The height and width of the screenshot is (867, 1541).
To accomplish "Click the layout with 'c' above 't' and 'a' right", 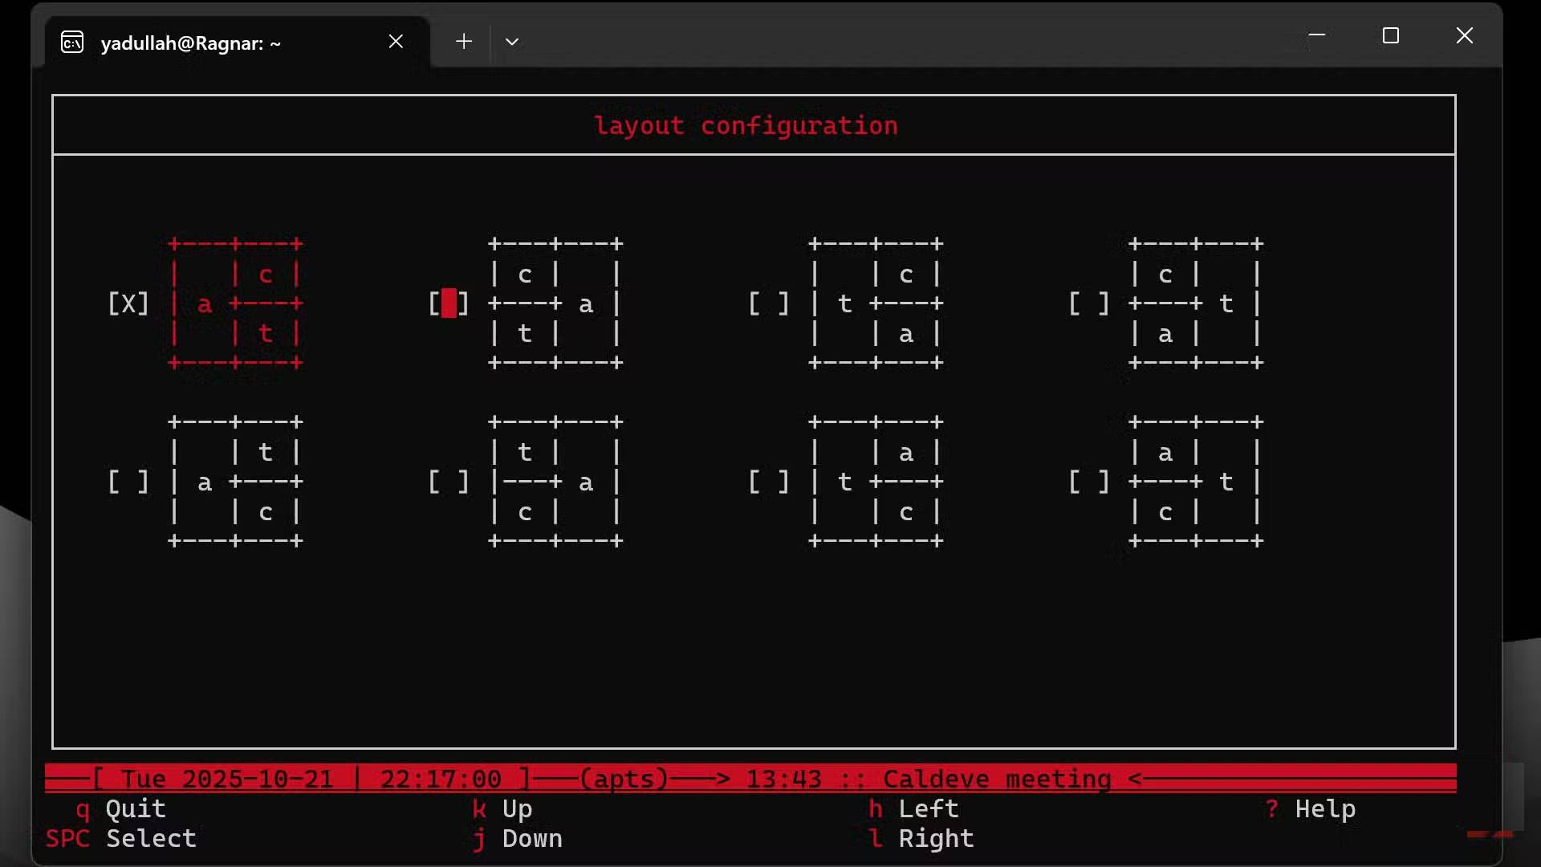I will click(x=555, y=303).
